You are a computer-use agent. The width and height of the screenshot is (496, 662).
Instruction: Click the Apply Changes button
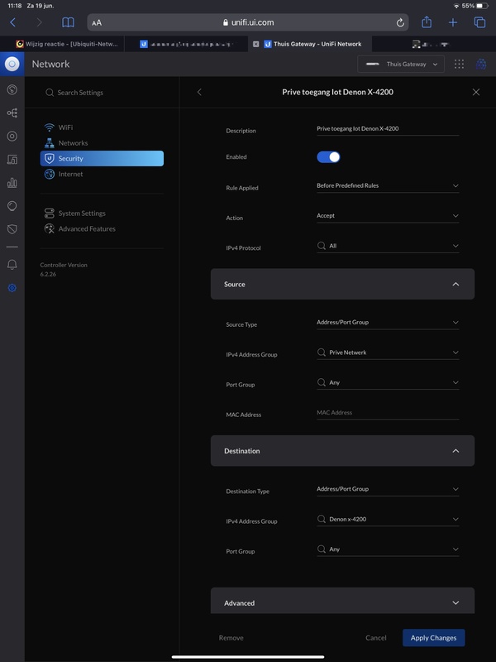(x=433, y=637)
